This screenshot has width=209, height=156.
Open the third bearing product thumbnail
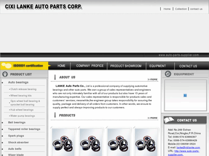pyautogui.click(x=119, y=142)
